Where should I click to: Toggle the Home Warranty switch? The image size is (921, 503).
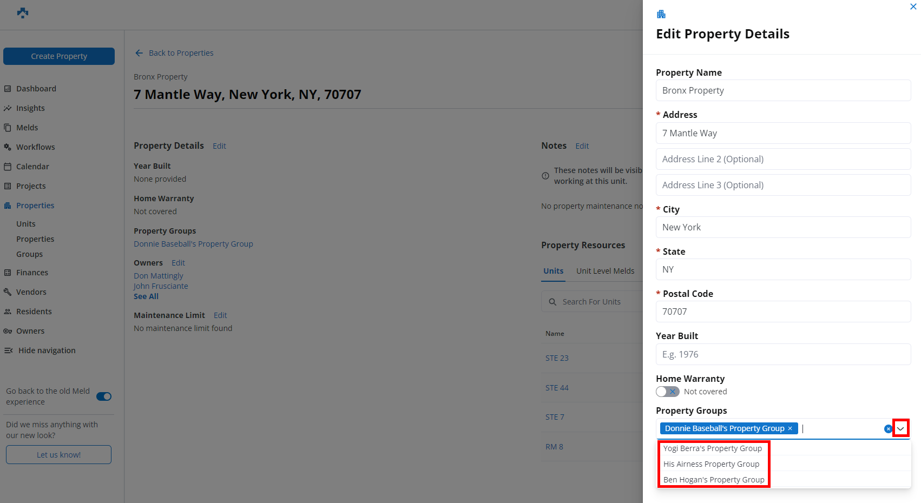pos(667,392)
